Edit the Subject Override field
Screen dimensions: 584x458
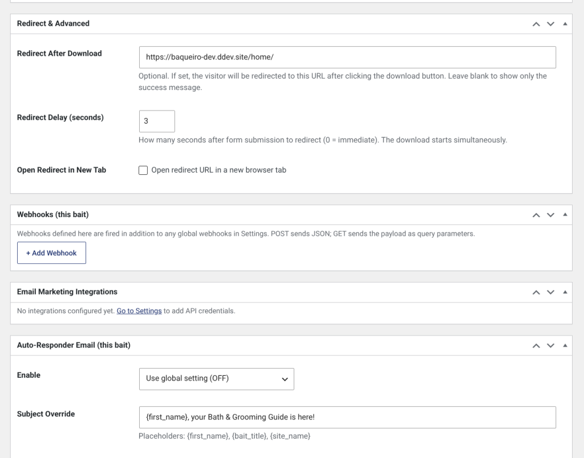pos(347,418)
